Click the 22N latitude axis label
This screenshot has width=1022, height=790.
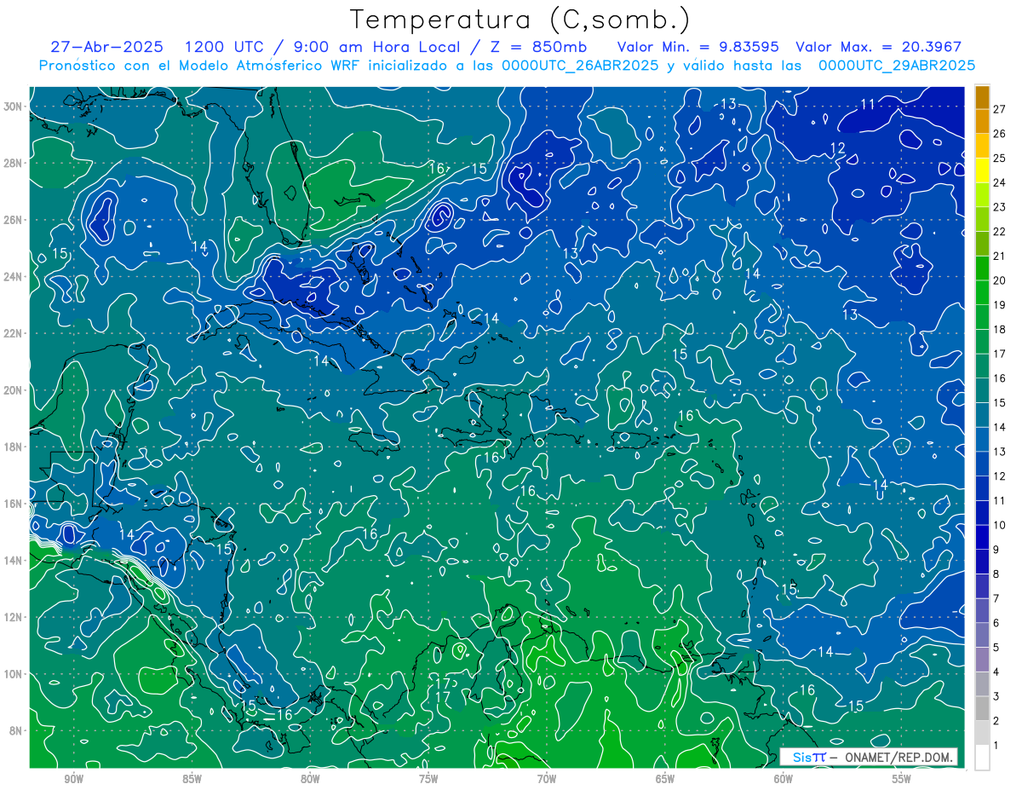tap(14, 332)
